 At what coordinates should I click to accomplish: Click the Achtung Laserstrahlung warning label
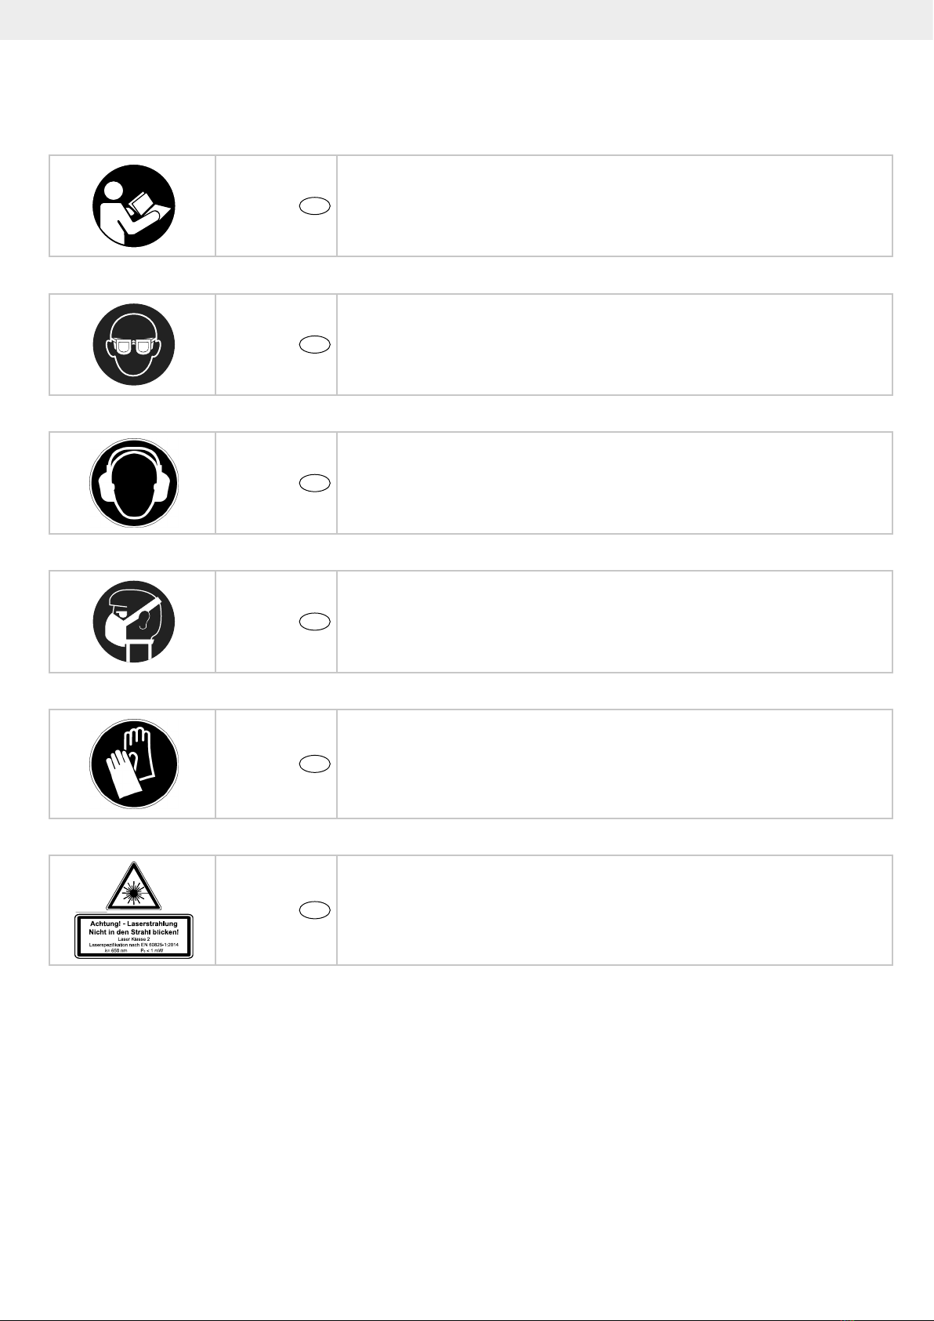[133, 937]
